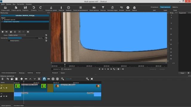191x107 pixels.
Task: Save the project with the floppy icon
Action: [25, 8]
